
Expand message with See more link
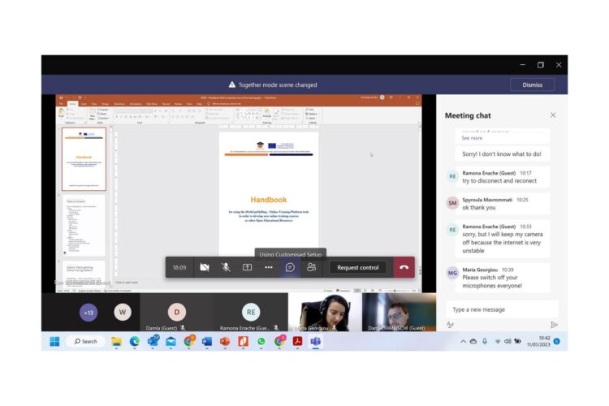(472, 138)
